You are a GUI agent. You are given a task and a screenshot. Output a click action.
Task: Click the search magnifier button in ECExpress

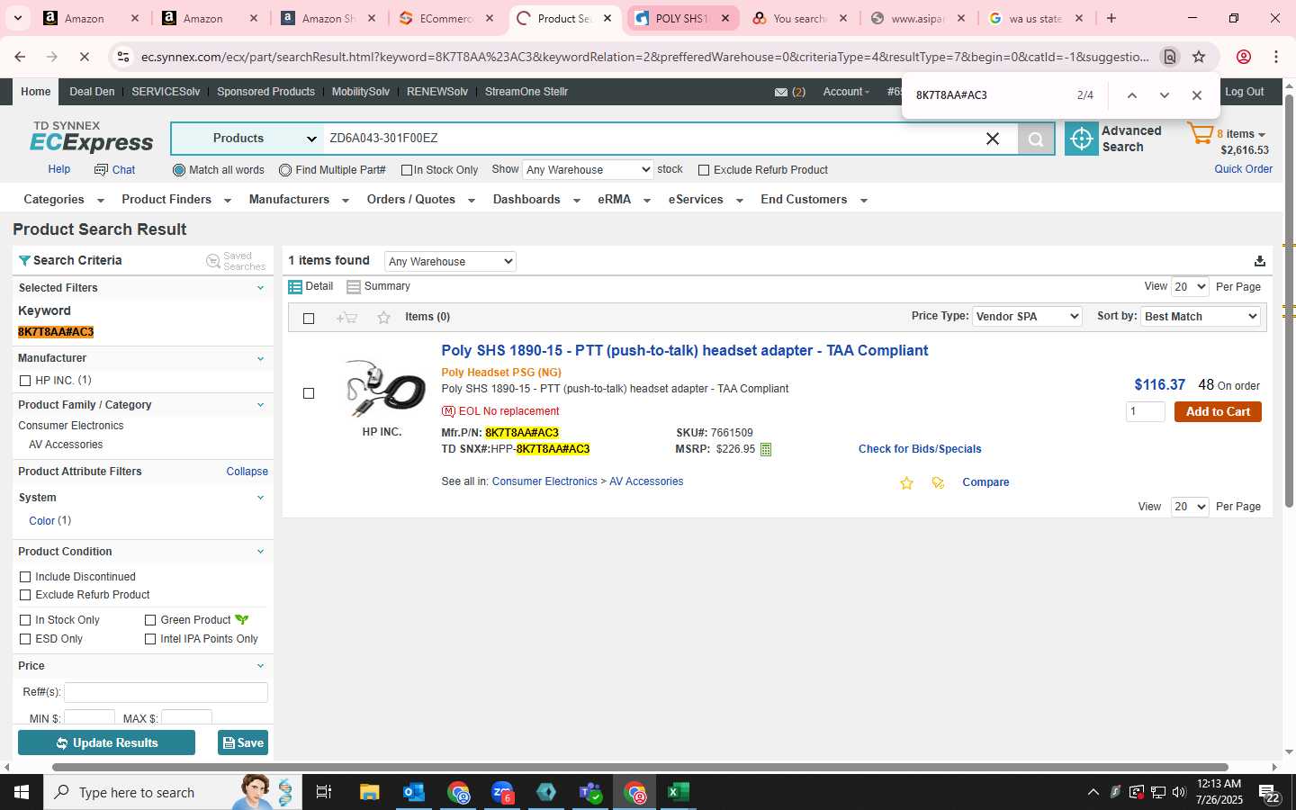(1036, 139)
